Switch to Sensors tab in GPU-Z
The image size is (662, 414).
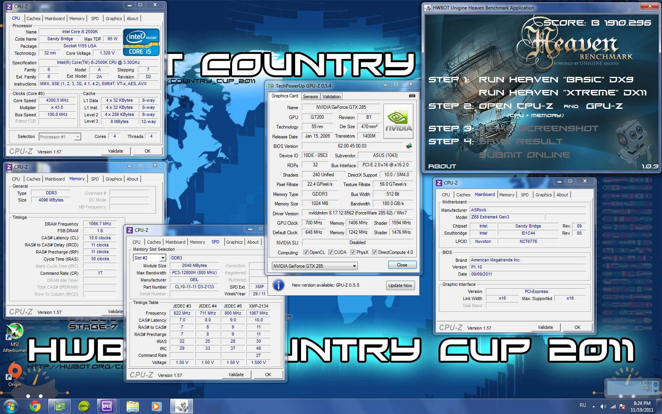(x=310, y=97)
